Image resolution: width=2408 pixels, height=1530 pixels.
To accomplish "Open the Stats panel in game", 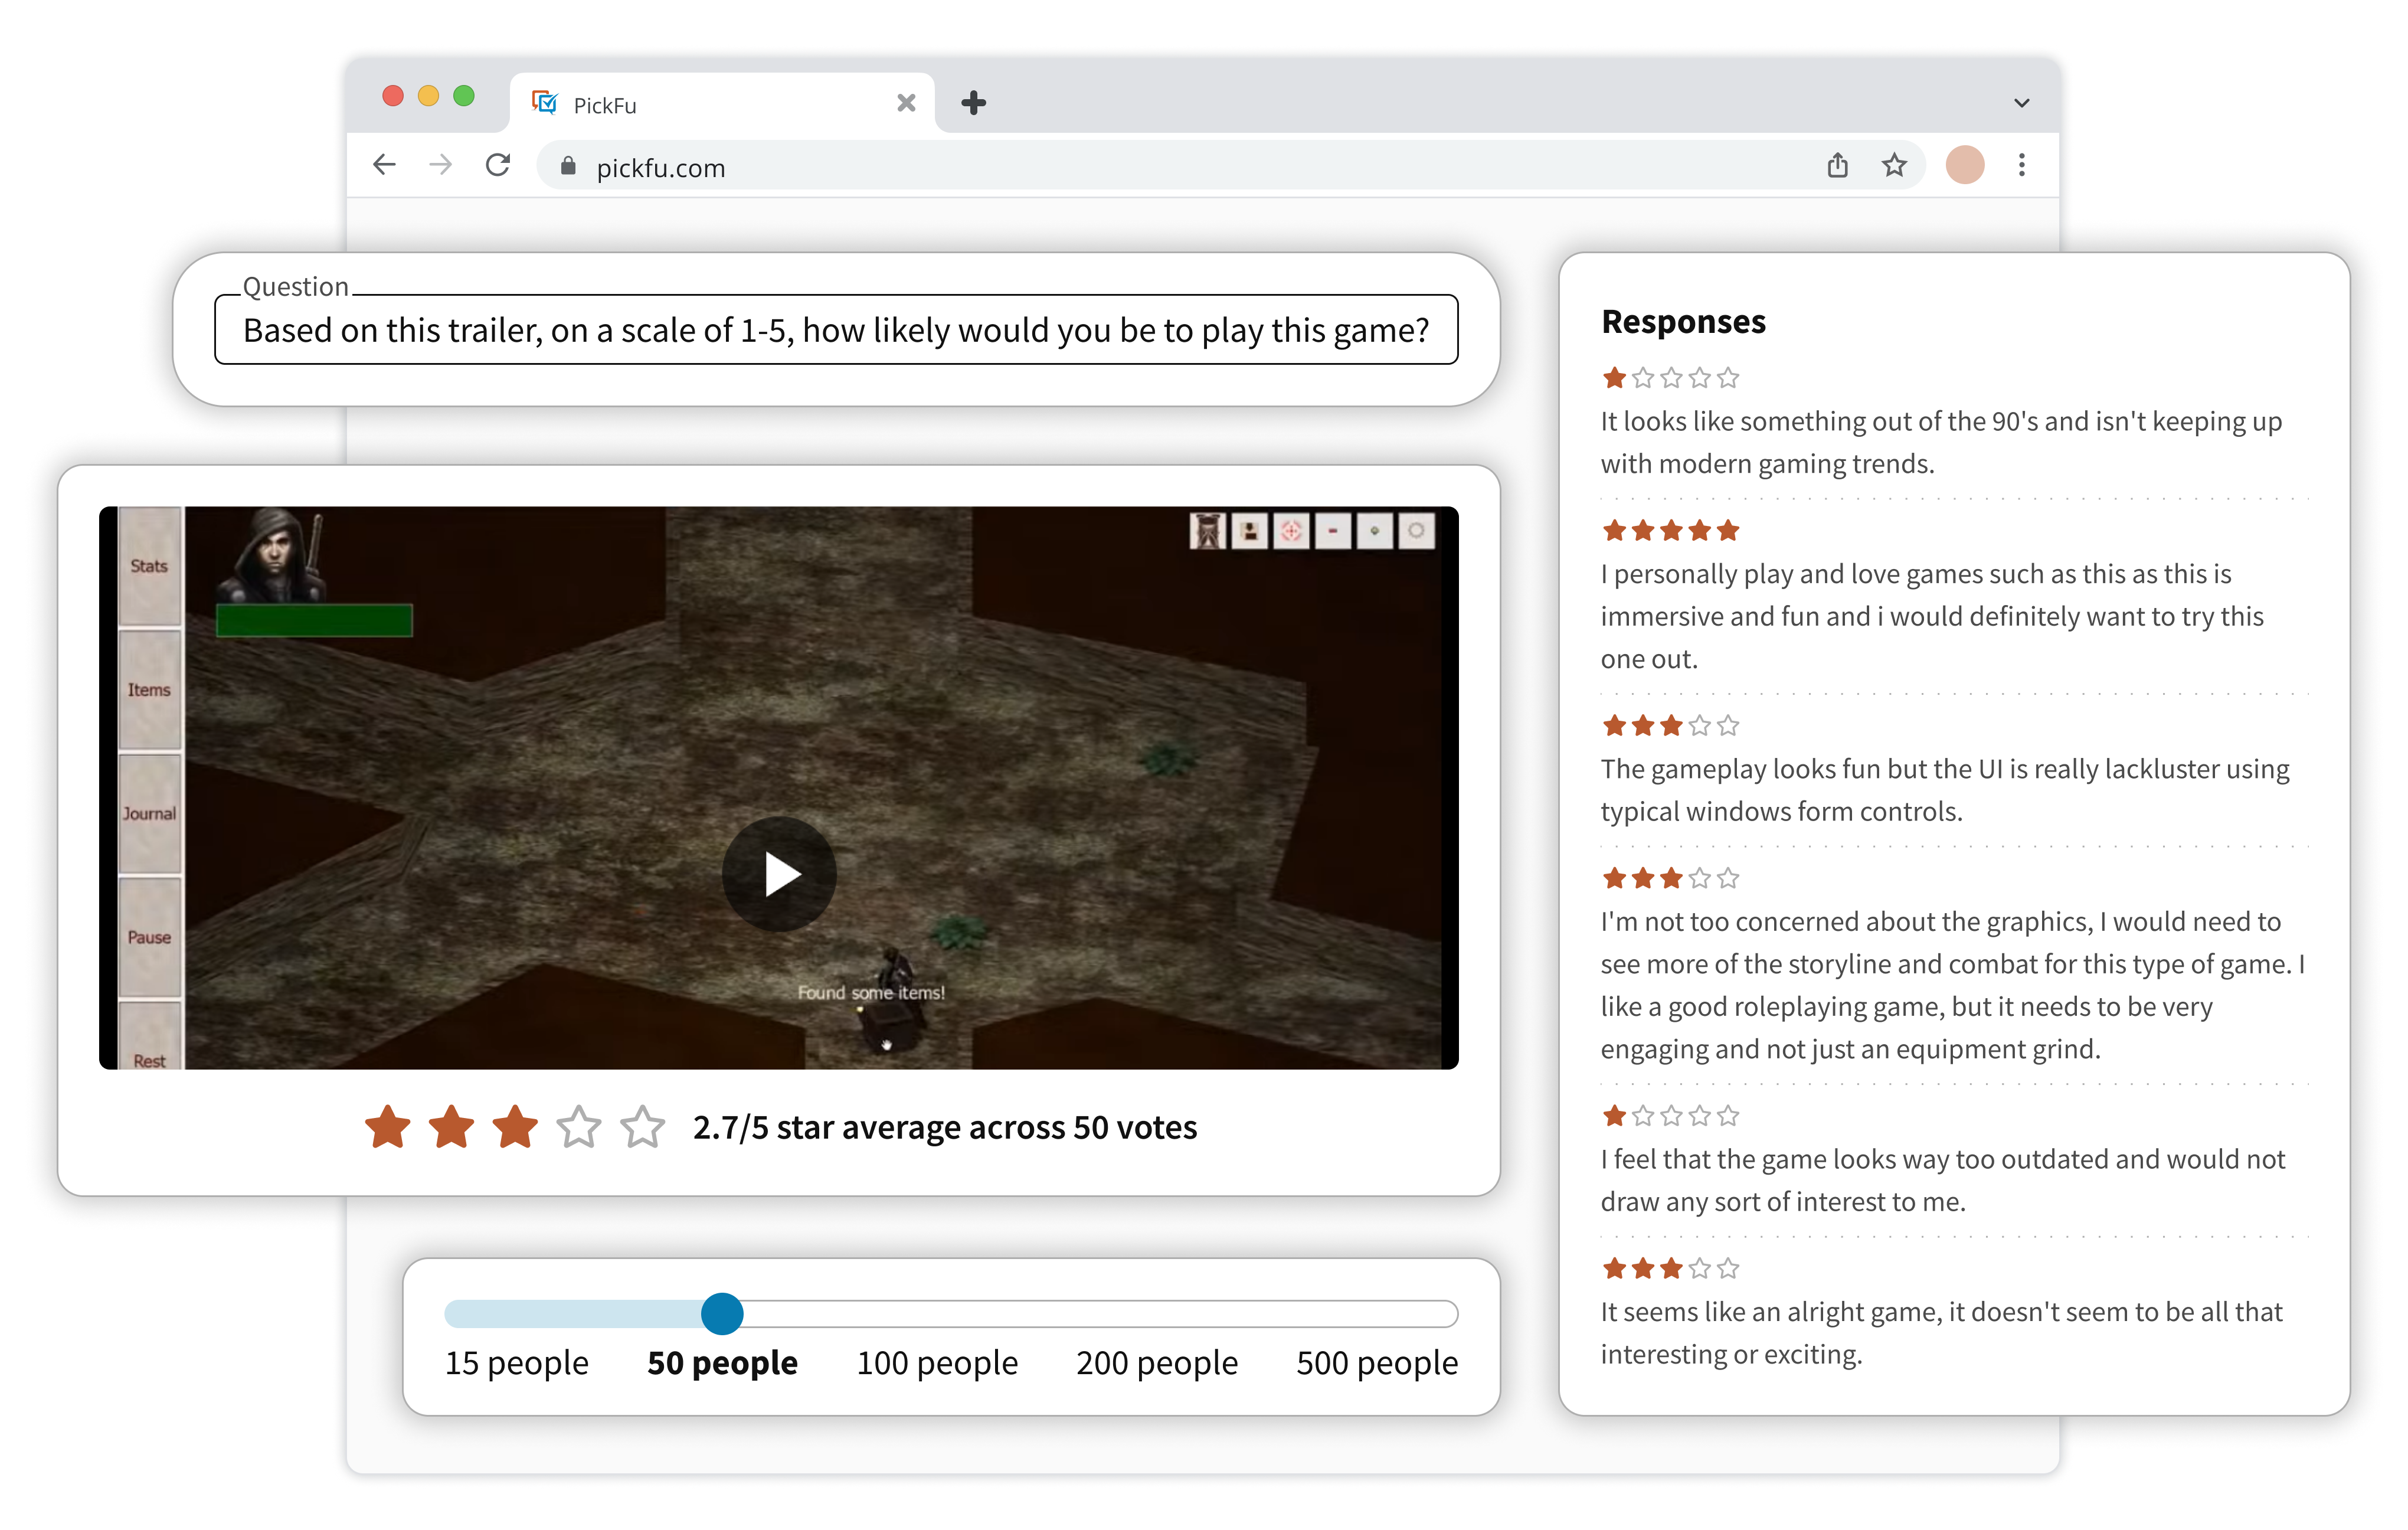I will (149, 566).
